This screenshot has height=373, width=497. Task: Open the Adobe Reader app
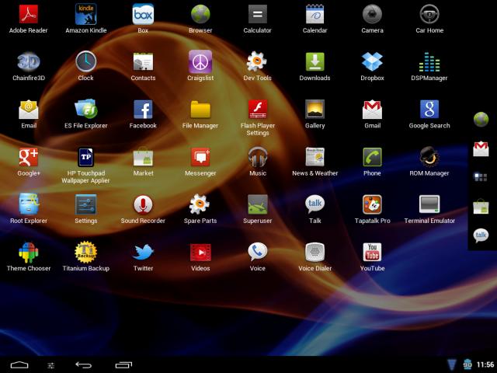[x=29, y=15]
